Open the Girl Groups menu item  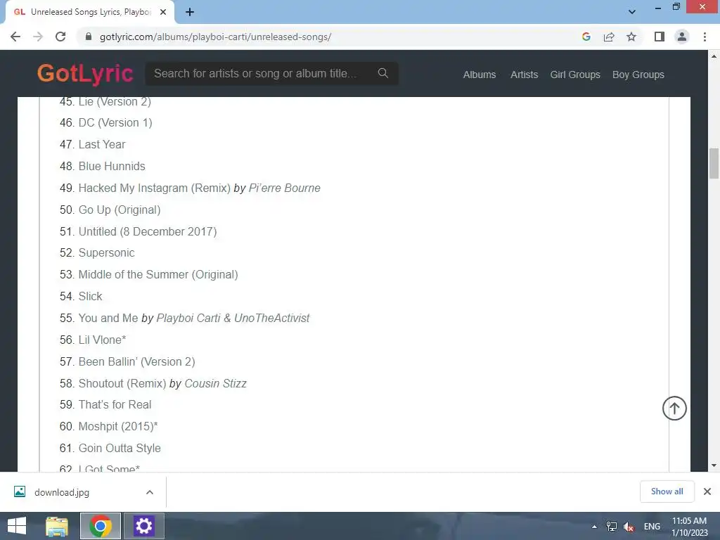coord(575,75)
